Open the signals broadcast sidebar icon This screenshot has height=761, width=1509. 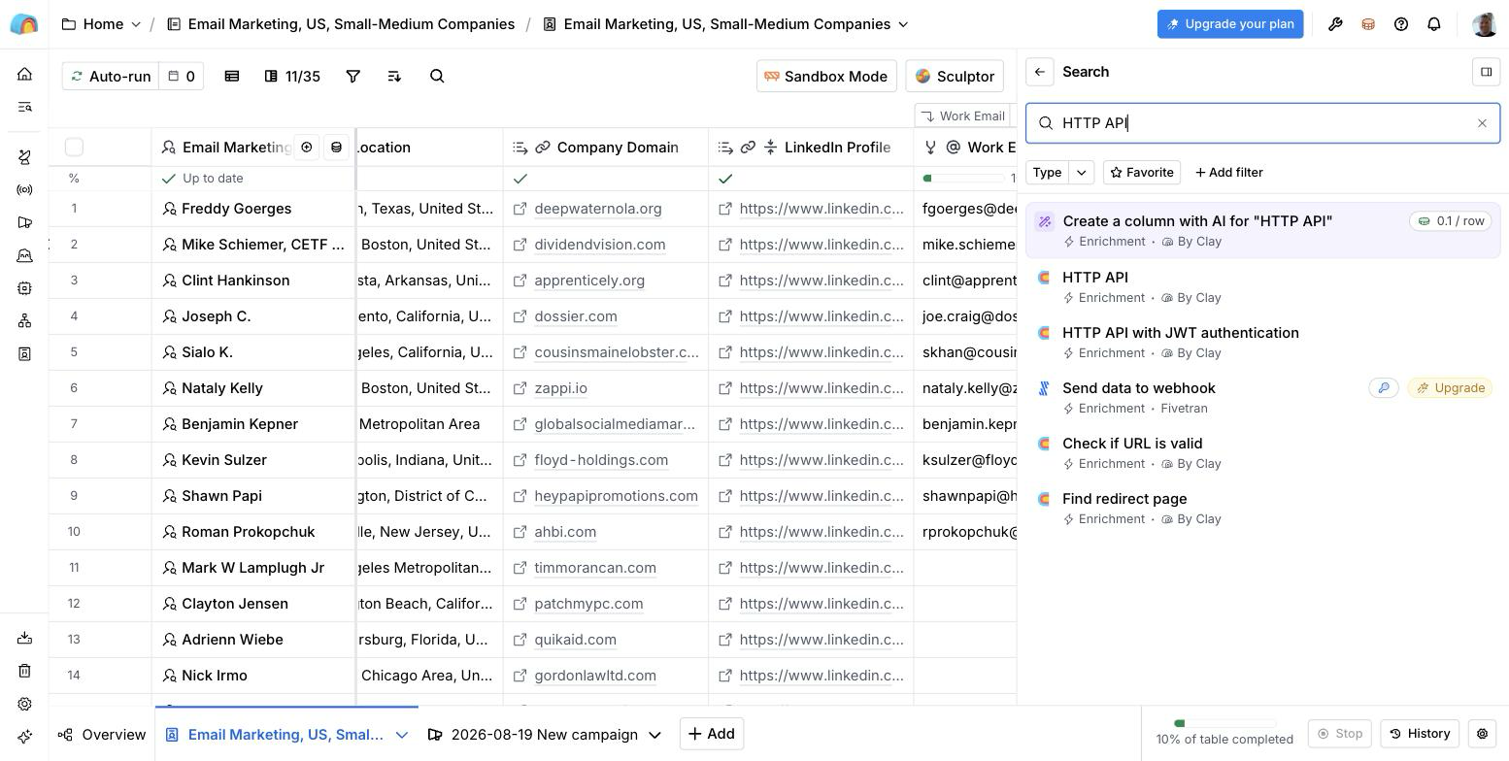[25, 190]
